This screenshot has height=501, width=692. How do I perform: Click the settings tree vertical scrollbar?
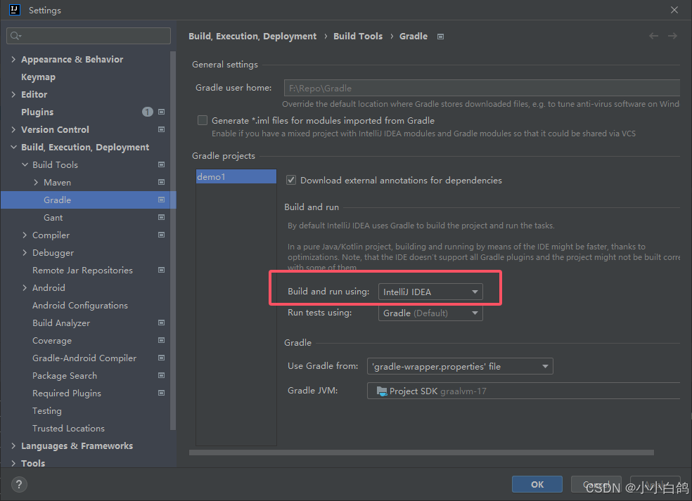click(x=173, y=240)
